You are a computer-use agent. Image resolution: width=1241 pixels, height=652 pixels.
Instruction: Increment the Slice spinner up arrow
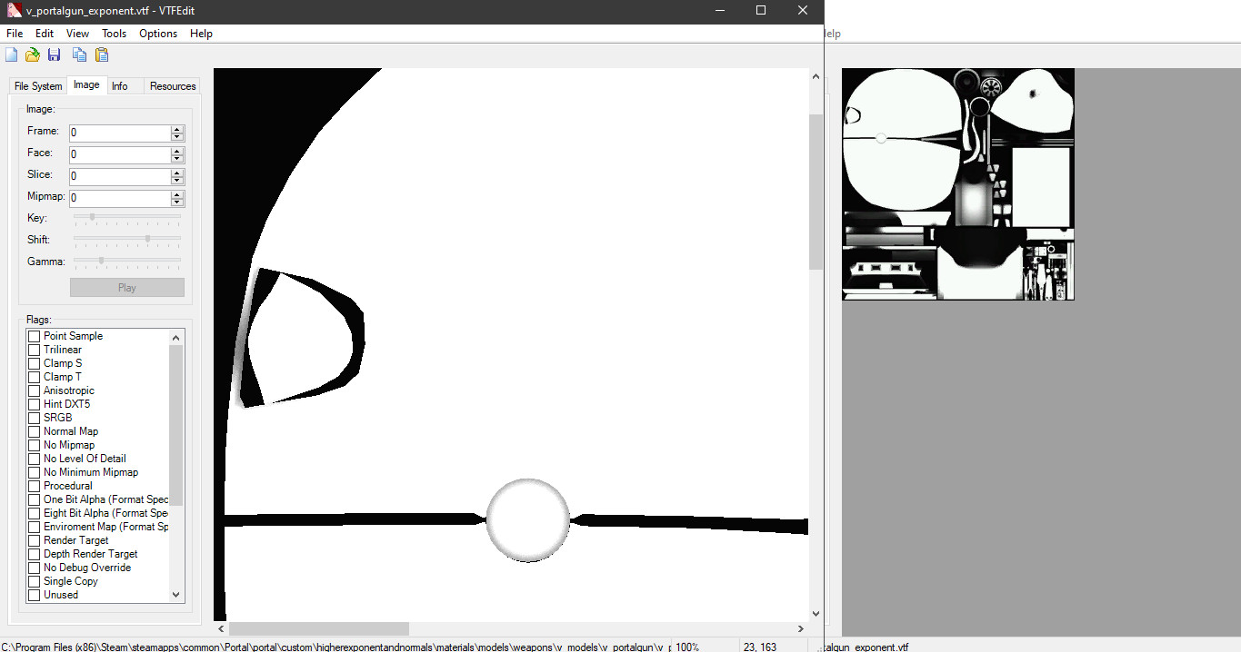[x=177, y=173]
